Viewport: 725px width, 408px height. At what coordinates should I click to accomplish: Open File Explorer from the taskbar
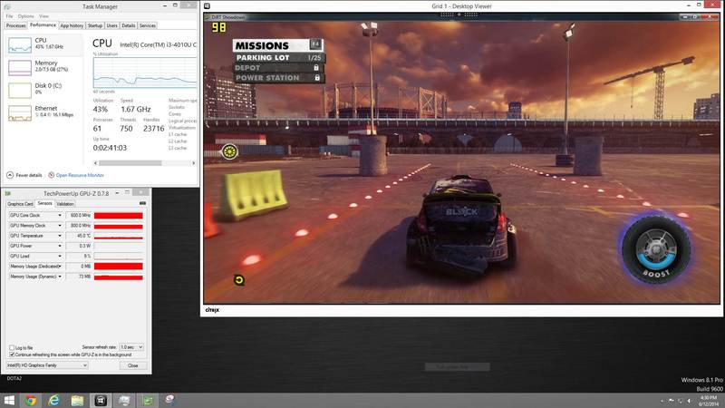pyautogui.click(x=78, y=400)
